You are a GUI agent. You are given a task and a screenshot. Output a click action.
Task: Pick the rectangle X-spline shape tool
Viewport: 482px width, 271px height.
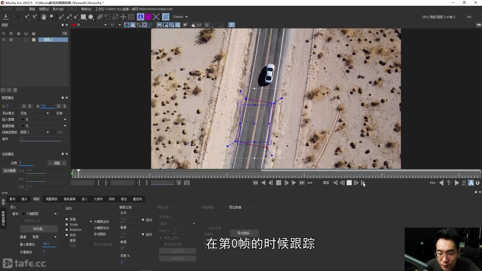[x=83, y=17]
